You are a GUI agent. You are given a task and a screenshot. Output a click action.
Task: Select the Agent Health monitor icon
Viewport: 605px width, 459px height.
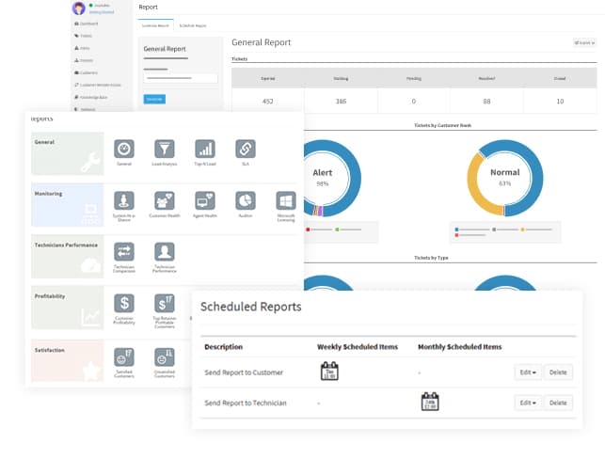[204, 200]
